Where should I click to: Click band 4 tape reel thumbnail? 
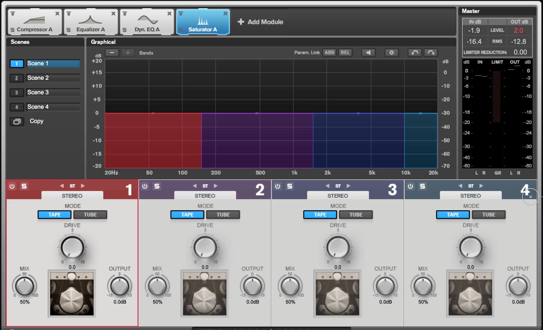(470, 293)
